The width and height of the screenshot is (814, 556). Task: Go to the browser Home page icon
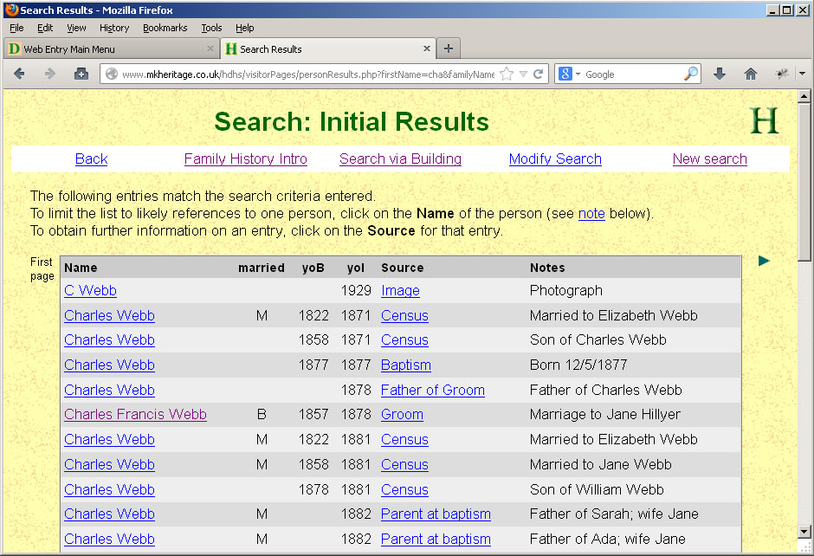point(751,74)
